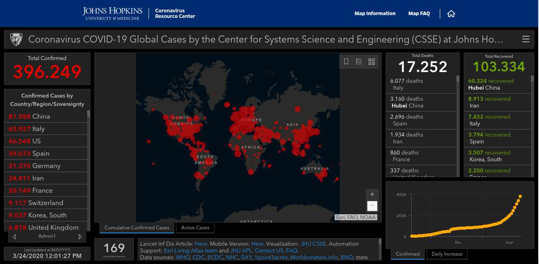Open Map FAQ page
Viewport: 539px width, 264px height.
[x=419, y=14]
